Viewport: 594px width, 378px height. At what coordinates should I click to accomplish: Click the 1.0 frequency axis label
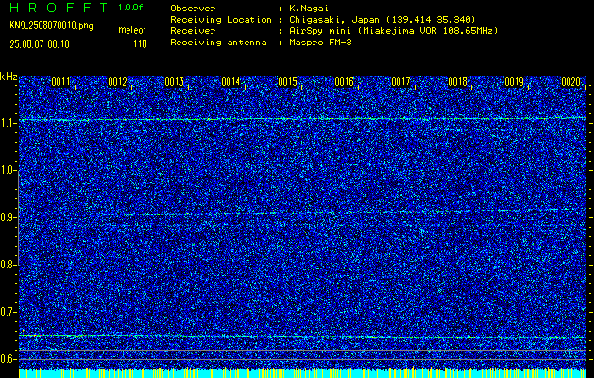point(8,170)
